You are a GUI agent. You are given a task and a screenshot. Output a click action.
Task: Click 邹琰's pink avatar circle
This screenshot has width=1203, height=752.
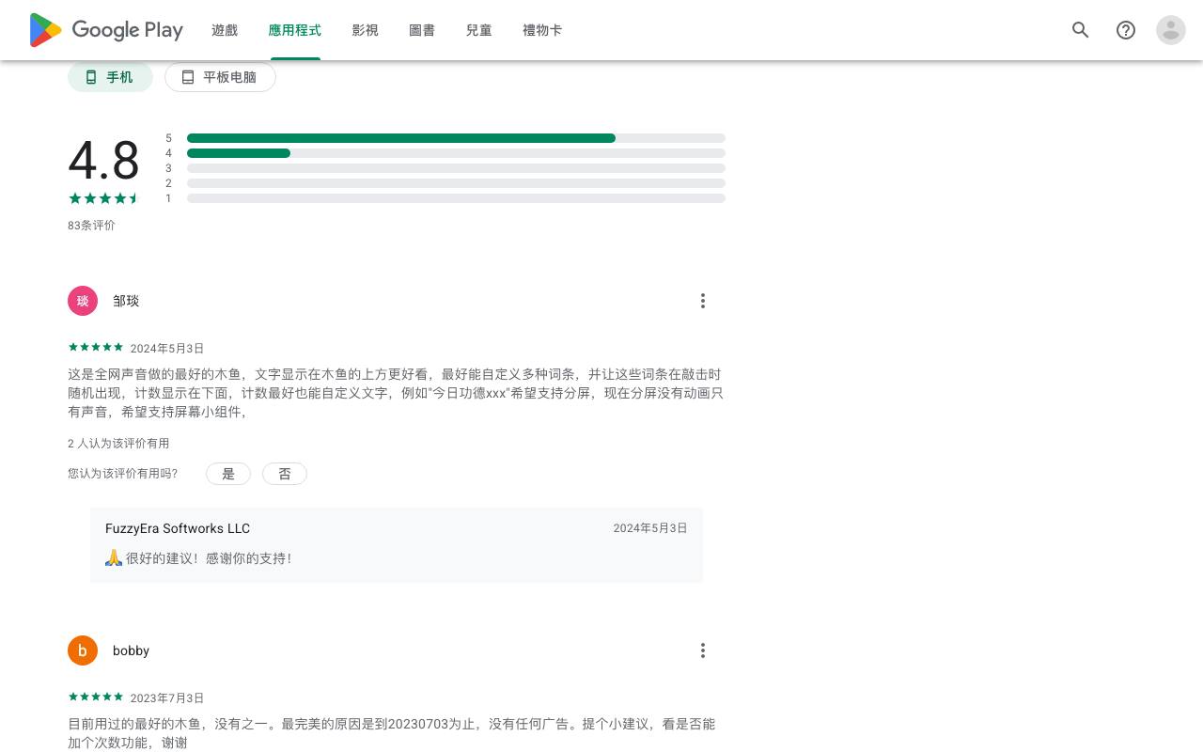83,301
